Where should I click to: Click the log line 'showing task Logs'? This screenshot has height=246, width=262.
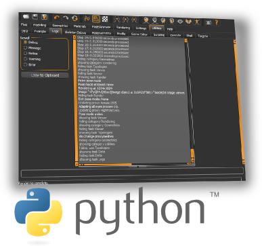(92, 159)
